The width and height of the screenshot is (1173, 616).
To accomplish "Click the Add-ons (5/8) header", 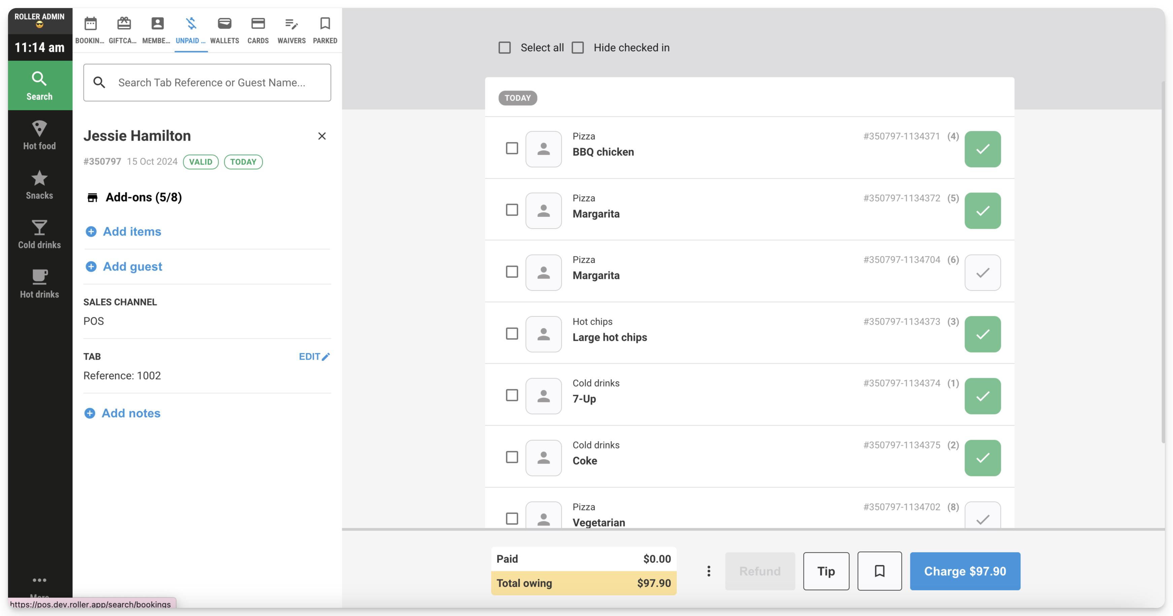I will [x=134, y=197].
